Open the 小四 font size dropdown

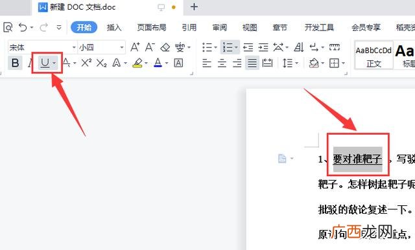[x=122, y=47]
